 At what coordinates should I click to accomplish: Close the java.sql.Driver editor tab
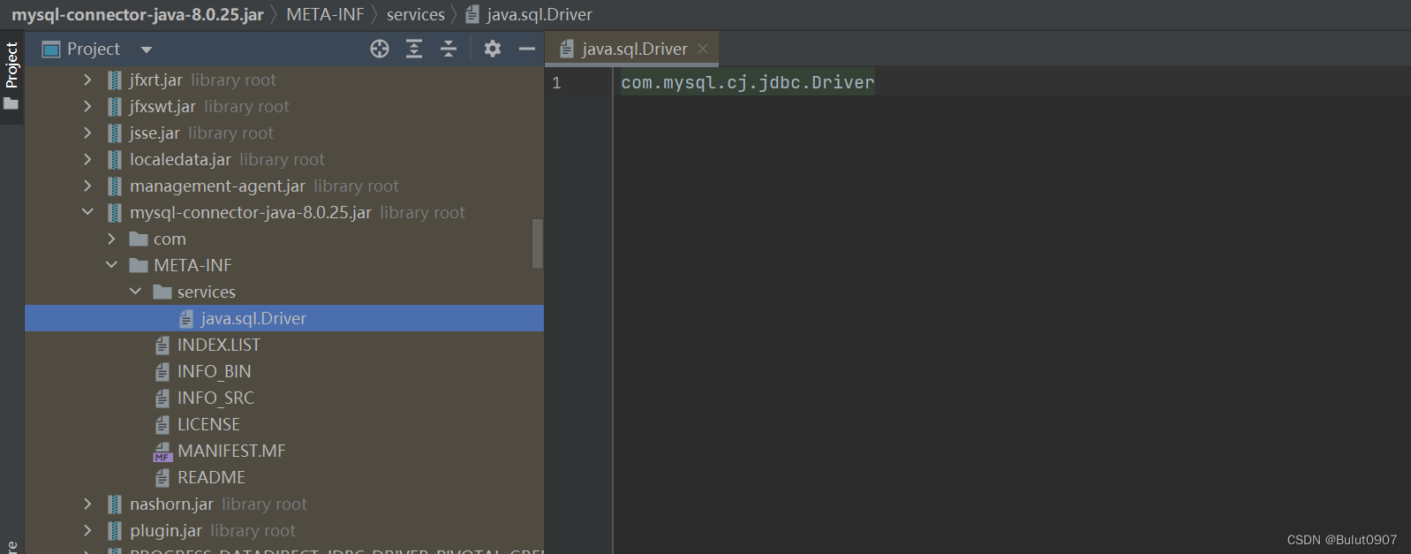[x=703, y=49]
